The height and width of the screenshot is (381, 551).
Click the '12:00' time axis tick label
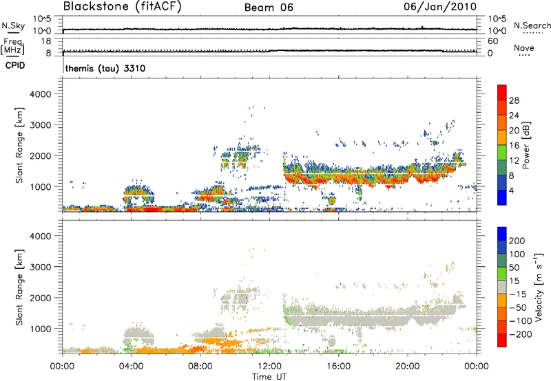269,367
